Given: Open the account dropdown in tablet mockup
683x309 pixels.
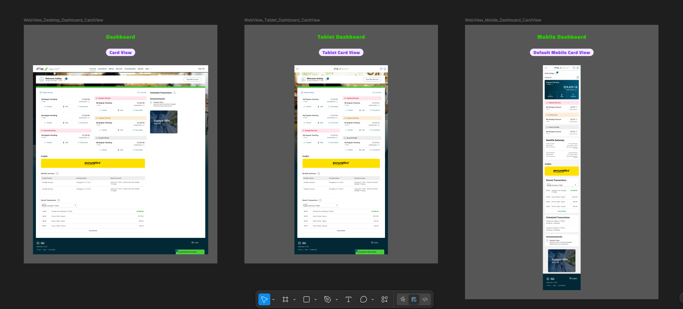Looking at the screenshot, I should click(x=321, y=205).
